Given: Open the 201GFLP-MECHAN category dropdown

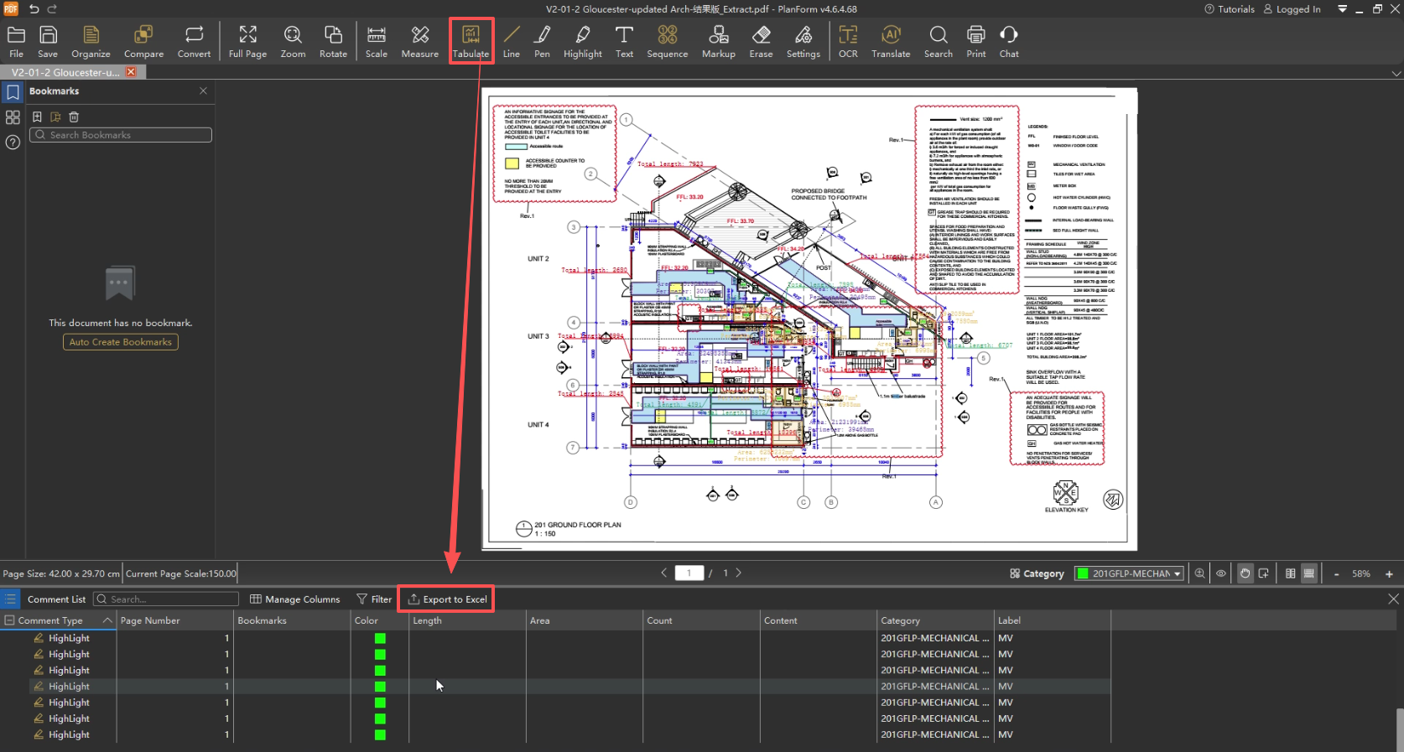Looking at the screenshot, I should click(x=1130, y=573).
